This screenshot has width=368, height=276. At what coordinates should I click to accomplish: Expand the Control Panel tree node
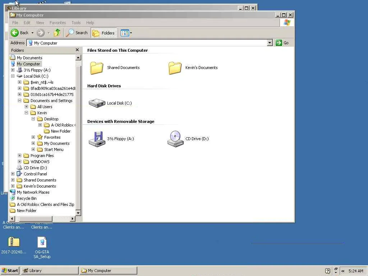[13, 174]
